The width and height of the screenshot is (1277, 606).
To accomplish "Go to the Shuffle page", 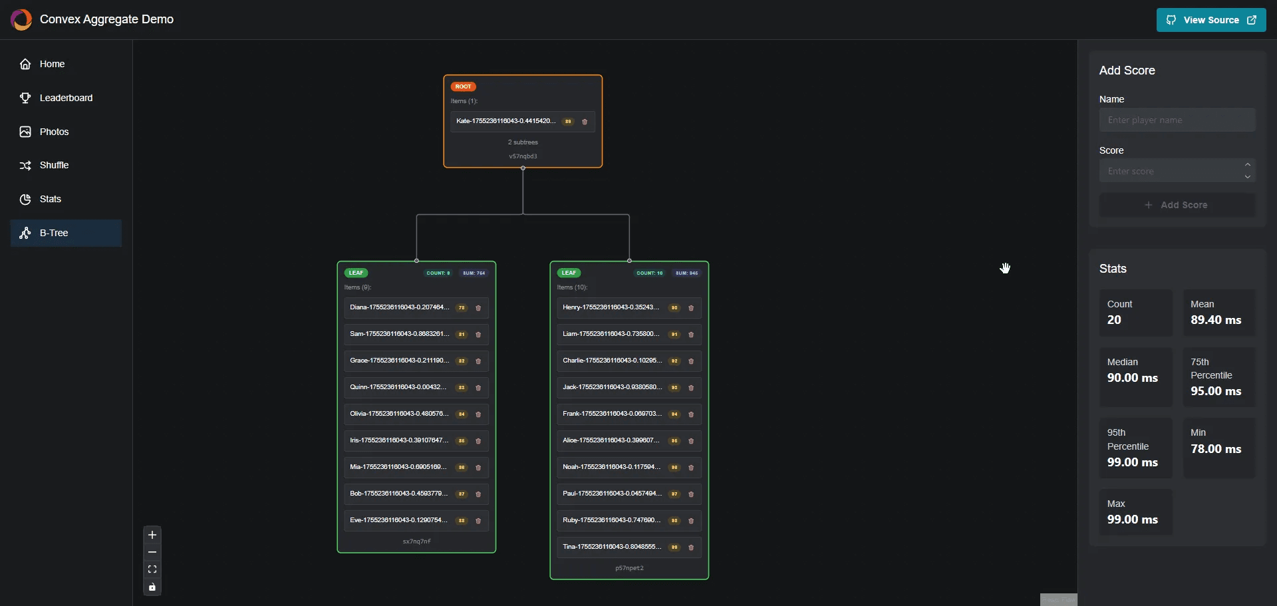I will click(54, 165).
